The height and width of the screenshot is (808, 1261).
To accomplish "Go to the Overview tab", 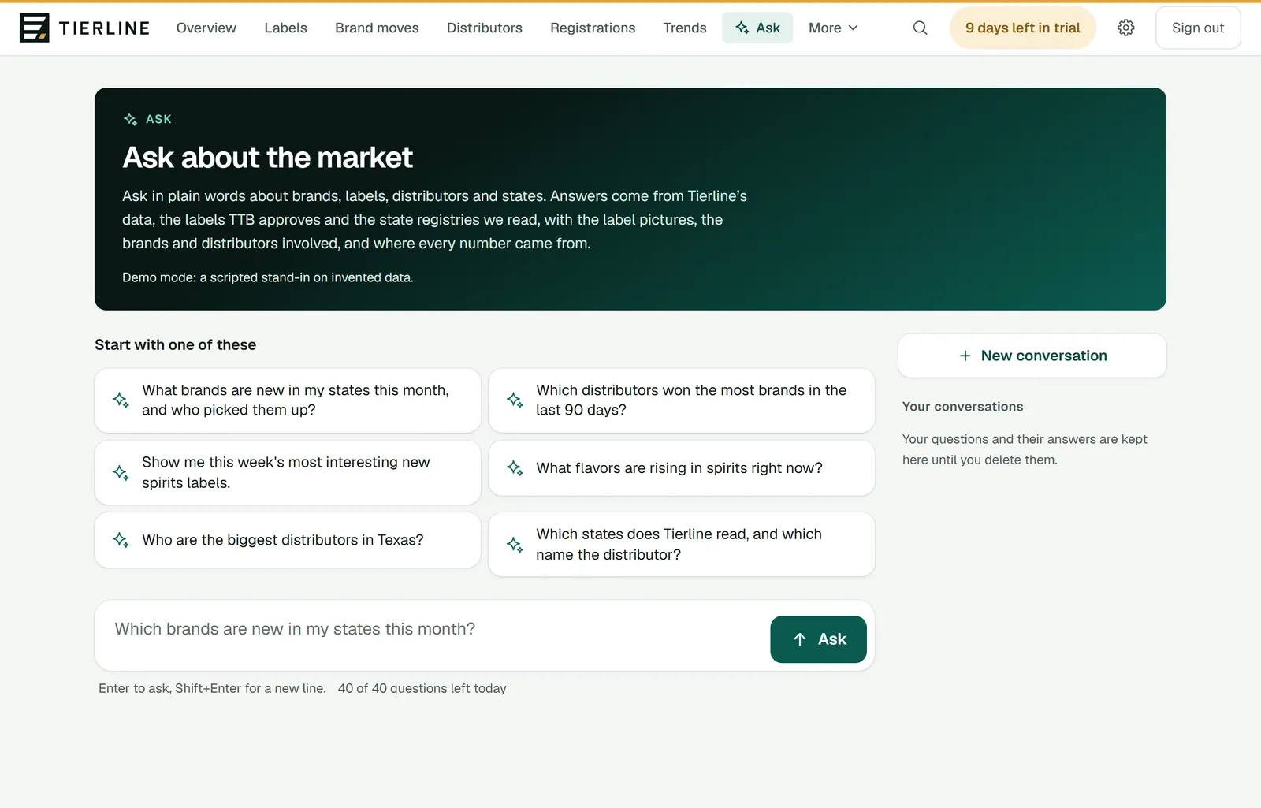I will [206, 28].
